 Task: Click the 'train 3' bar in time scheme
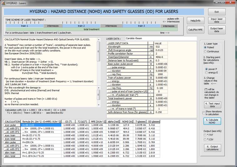tap(141, 26)
